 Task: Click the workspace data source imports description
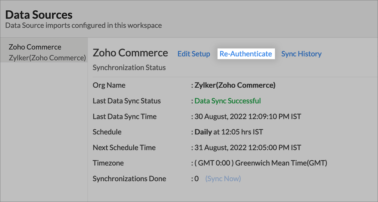click(83, 26)
